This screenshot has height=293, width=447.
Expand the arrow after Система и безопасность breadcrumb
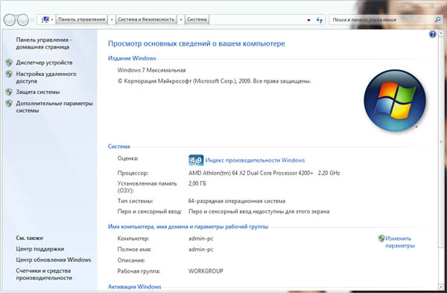tap(181, 19)
